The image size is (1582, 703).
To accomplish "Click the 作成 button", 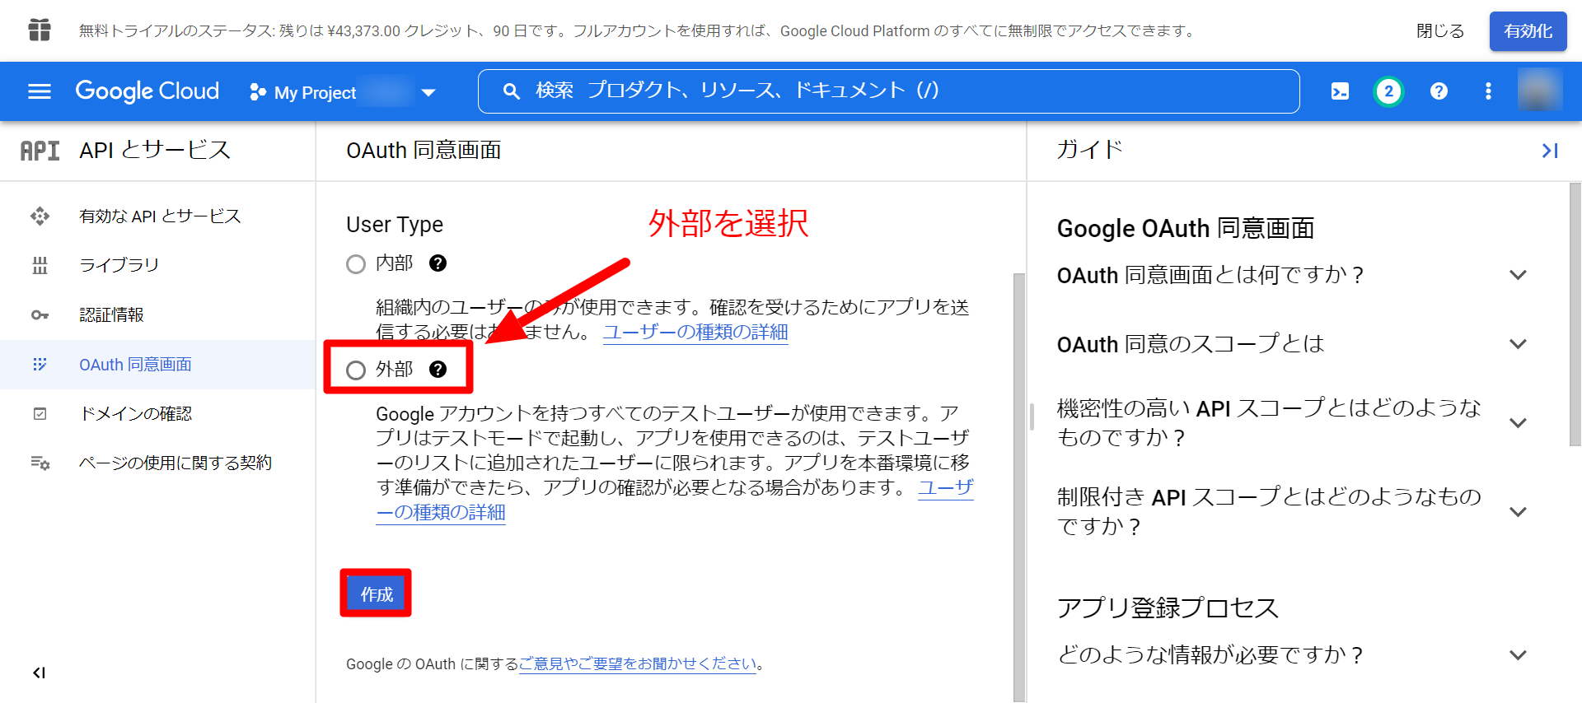I will [377, 594].
